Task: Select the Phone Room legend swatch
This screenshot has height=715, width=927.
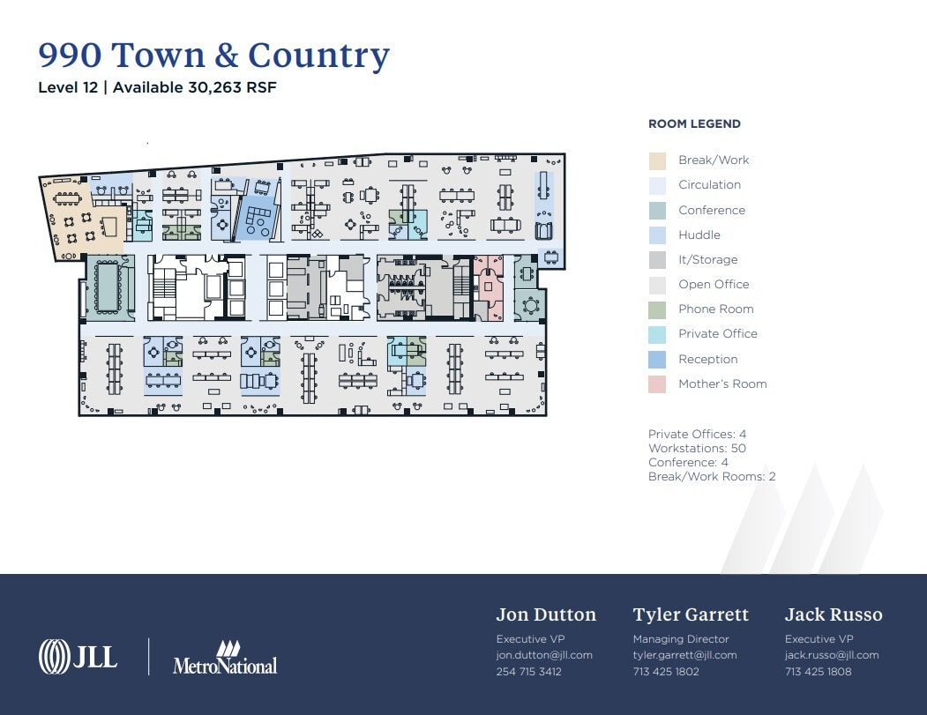Action: 656,309
